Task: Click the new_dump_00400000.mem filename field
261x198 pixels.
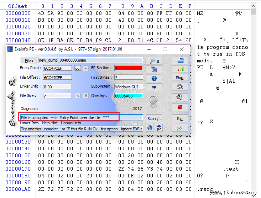Action: click(90, 60)
